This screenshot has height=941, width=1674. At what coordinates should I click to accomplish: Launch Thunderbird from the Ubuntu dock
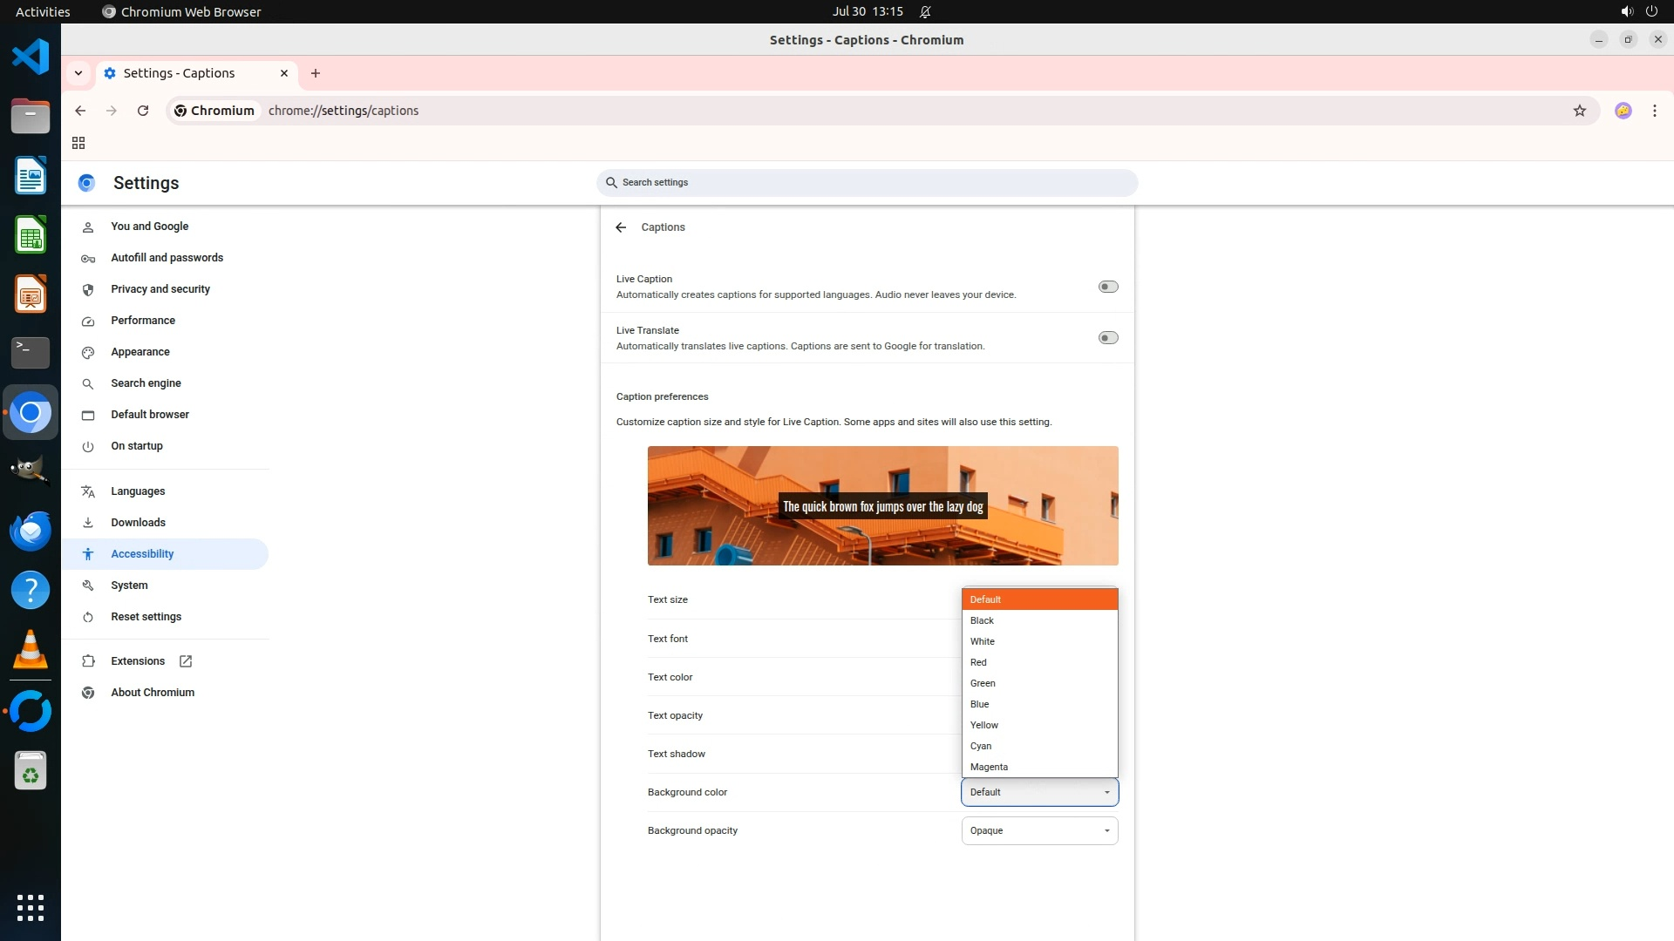[x=31, y=531]
